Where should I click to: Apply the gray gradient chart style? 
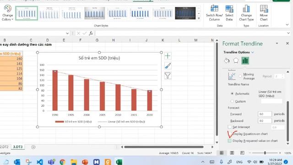point(95,13)
